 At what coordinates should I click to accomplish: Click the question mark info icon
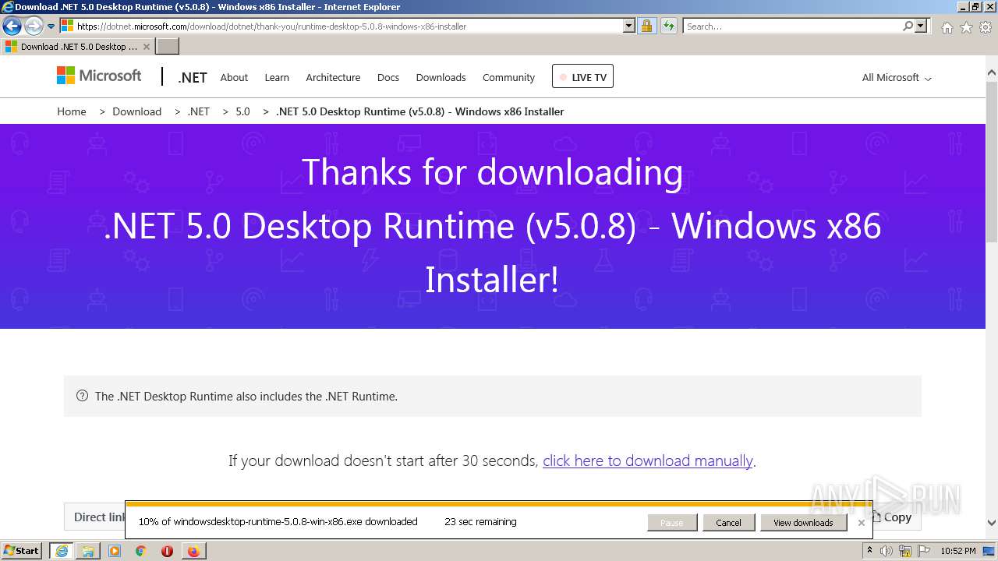tap(82, 396)
